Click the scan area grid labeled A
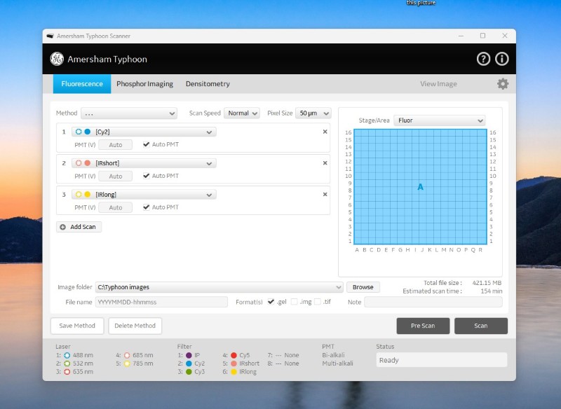The width and height of the screenshot is (561, 409). 420,187
